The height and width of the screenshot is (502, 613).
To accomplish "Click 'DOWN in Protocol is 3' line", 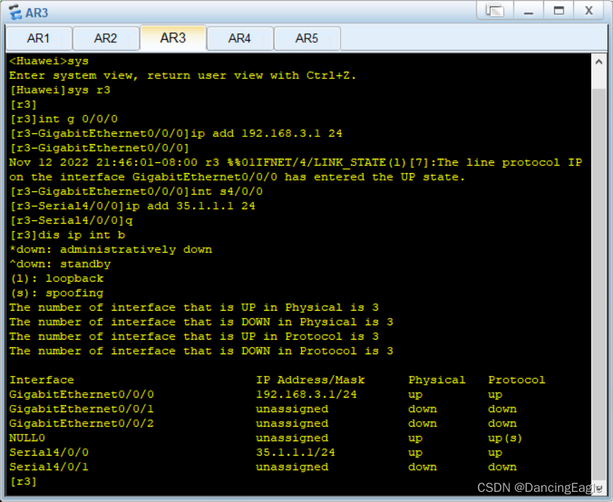I will click(x=202, y=351).
